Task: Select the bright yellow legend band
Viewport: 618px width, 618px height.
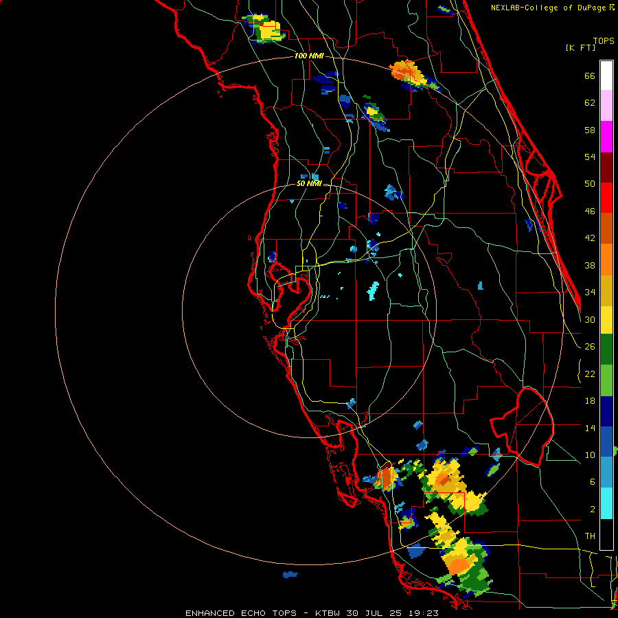Action: [x=606, y=320]
